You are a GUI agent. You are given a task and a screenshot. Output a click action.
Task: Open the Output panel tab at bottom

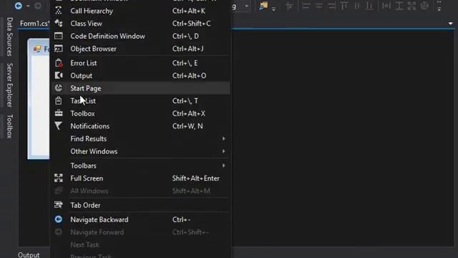[x=29, y=254]
